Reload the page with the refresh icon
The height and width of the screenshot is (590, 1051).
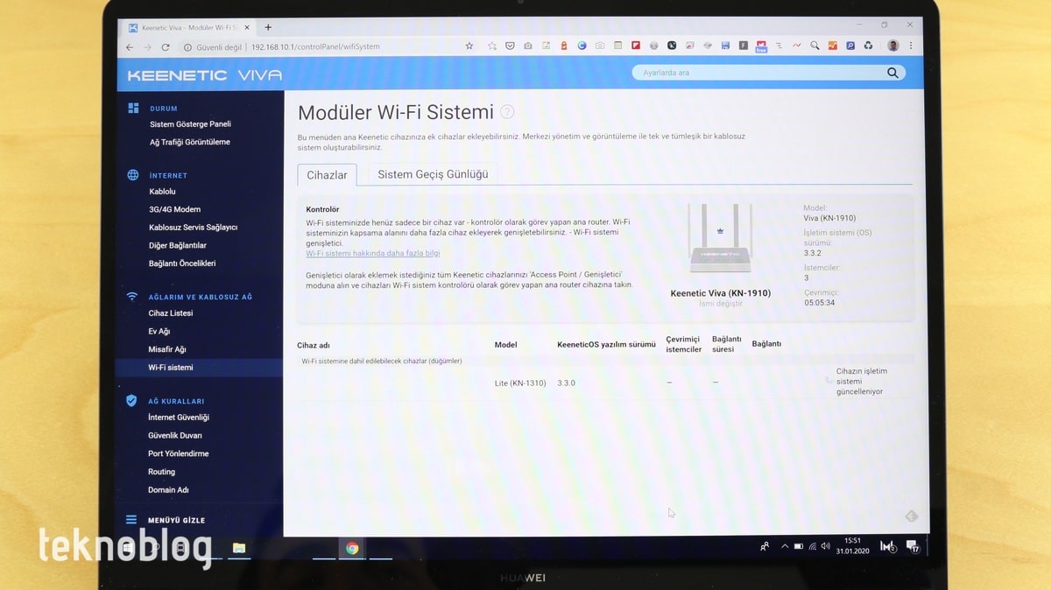[x=166, y=47]
